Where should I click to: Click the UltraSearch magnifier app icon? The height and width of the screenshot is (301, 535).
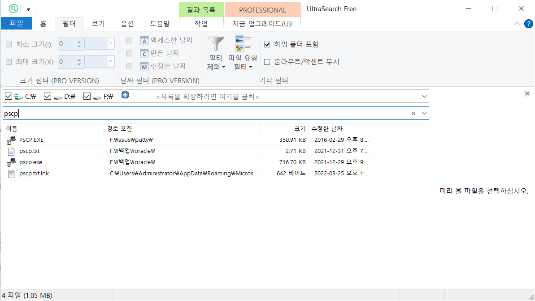pos(13,8)
